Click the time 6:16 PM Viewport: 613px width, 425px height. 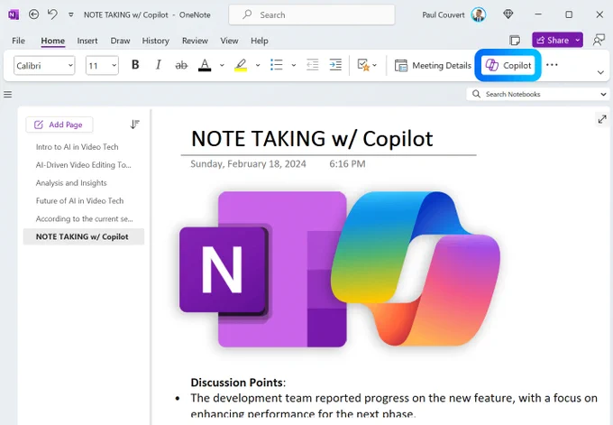pos(347,163)
